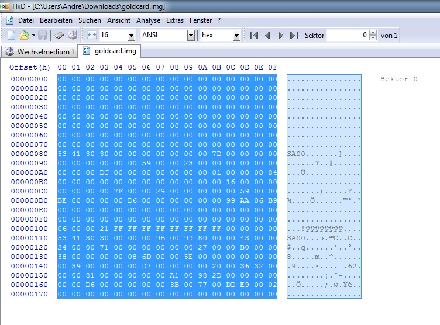Click byte 71 in row 00000120
440x325 pixels.
click(104, 247)
